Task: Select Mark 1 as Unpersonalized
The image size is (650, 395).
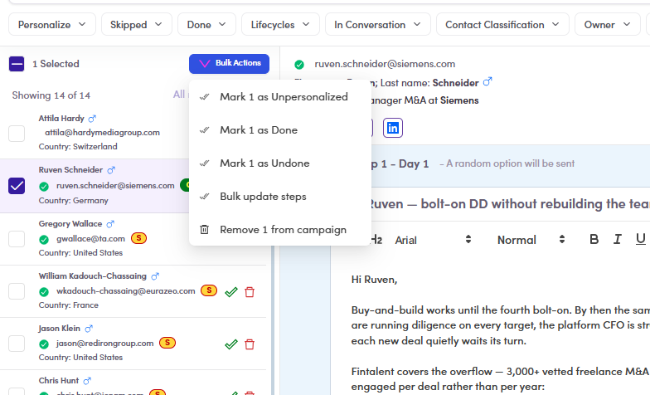Action: pos(280,97)
